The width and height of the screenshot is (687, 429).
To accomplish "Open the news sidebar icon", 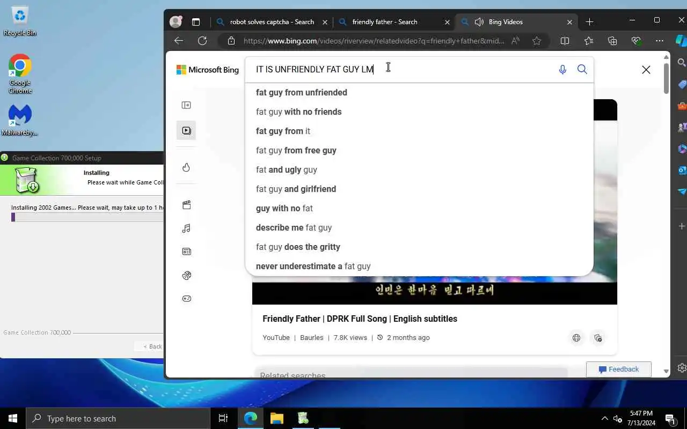I will pyautogui.click(x=186, y=252).
